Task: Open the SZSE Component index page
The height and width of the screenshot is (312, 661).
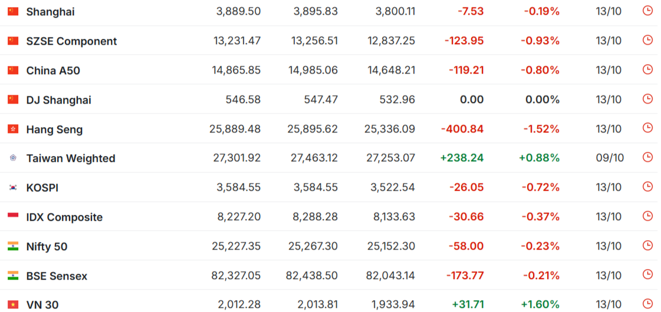Action: click(x=71, y=41)
